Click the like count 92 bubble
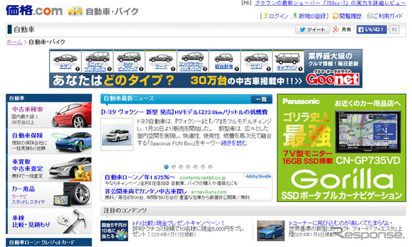This screenshot has width=412, height=247. (x=394, y=30)
